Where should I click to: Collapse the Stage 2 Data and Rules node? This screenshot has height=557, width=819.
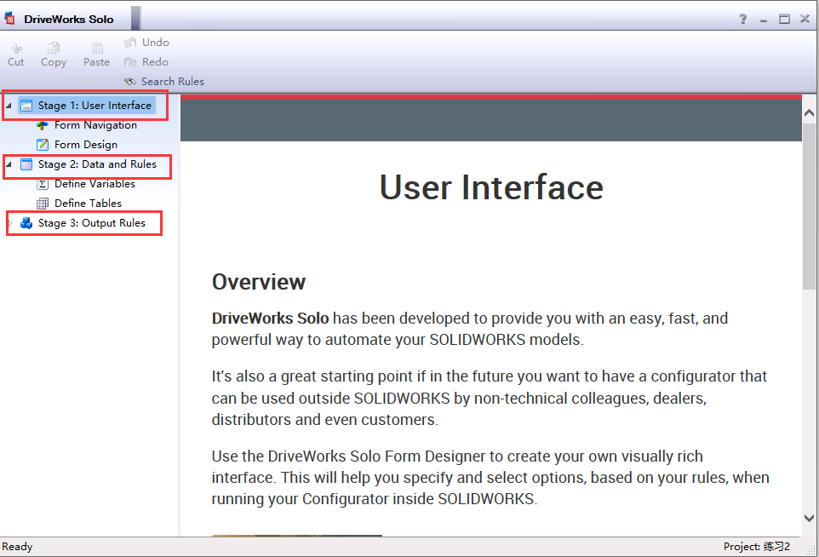[9, 164]
